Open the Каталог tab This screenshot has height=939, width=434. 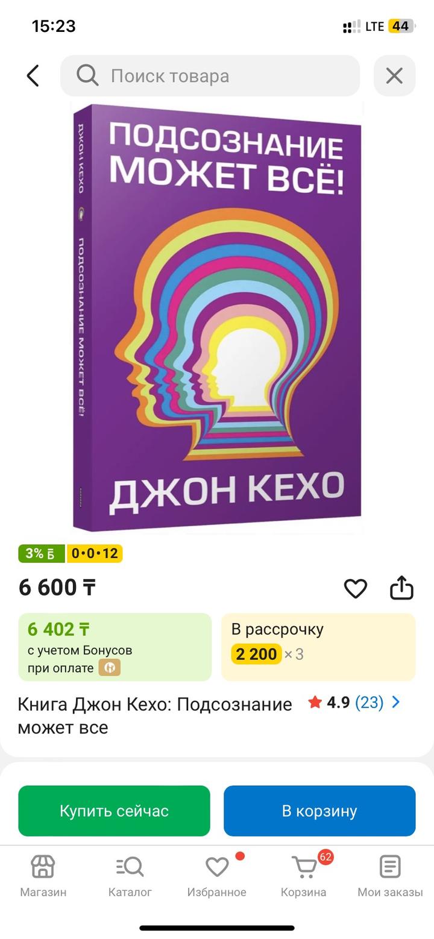coord(130,876)
